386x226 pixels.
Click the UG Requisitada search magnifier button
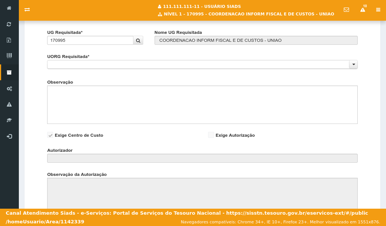[138, 41]
